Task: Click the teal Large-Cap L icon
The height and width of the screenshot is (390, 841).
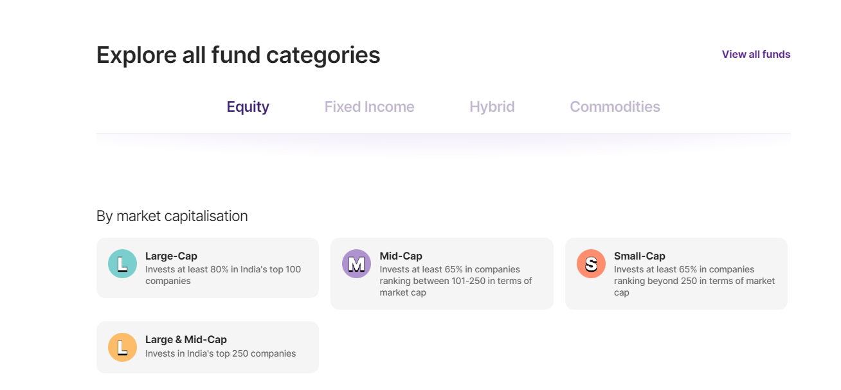Action: [x=122, y=263]
